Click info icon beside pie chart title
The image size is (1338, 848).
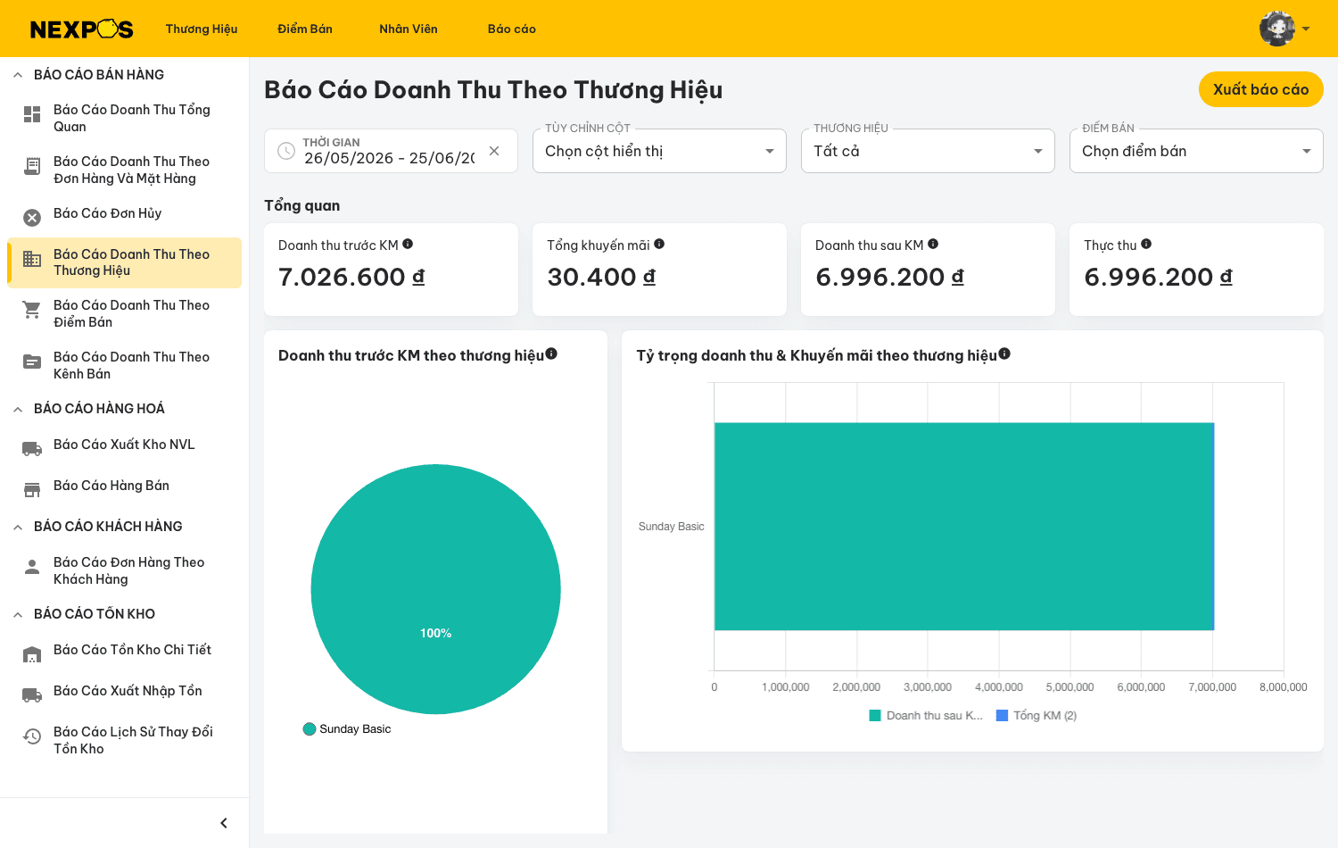tap(551, 353)
